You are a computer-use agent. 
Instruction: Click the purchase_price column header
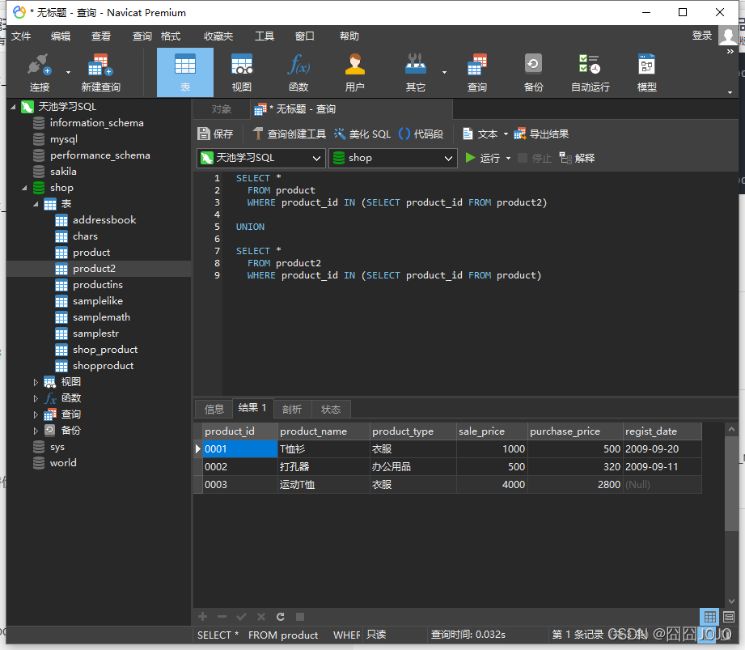[x=575, y=431]
